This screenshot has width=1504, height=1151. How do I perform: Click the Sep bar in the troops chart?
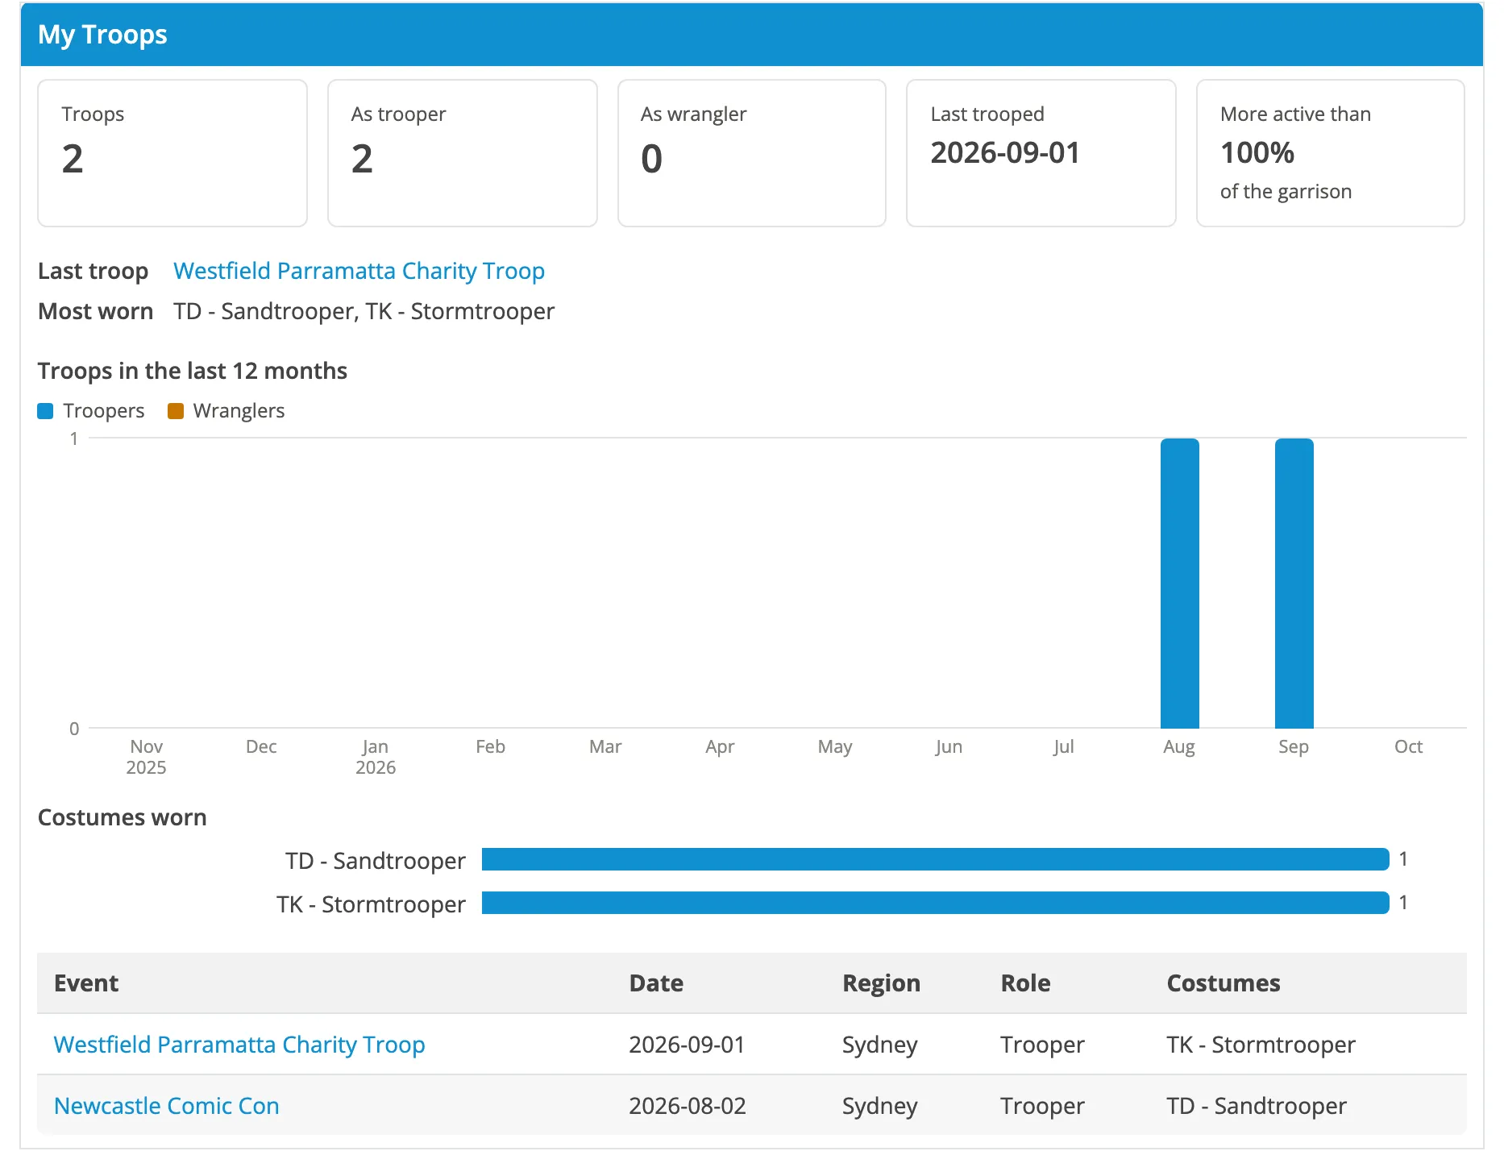click(x=1294, y=584)
